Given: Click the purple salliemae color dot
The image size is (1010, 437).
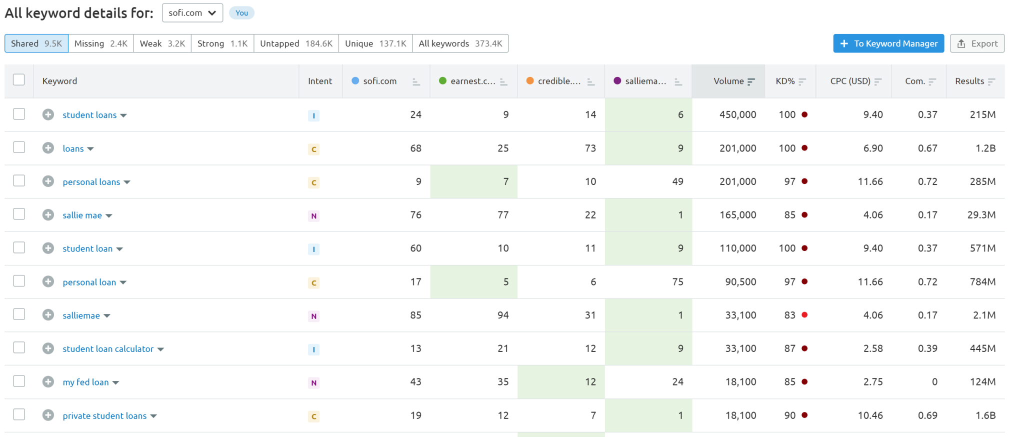Looking at the screenshot, I should pos(617,81).
